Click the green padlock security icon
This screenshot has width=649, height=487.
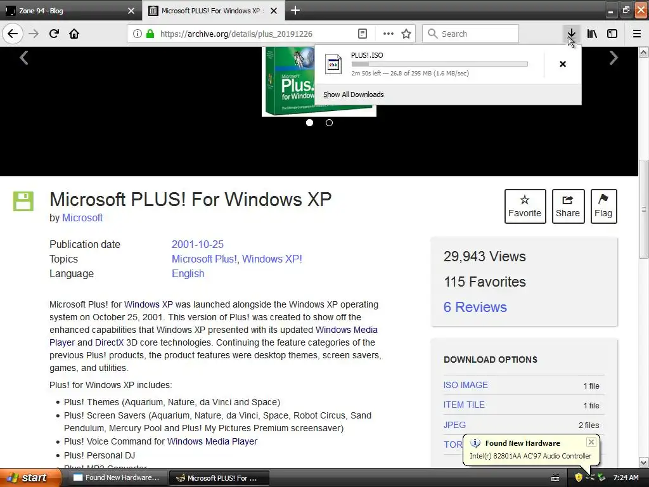pos(150,34)
